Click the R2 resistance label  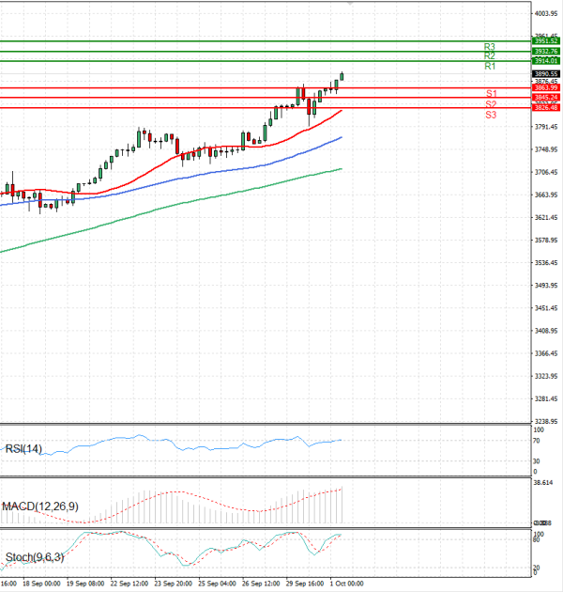tap(490, 56)
